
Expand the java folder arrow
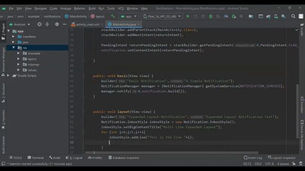pos(13,42)
